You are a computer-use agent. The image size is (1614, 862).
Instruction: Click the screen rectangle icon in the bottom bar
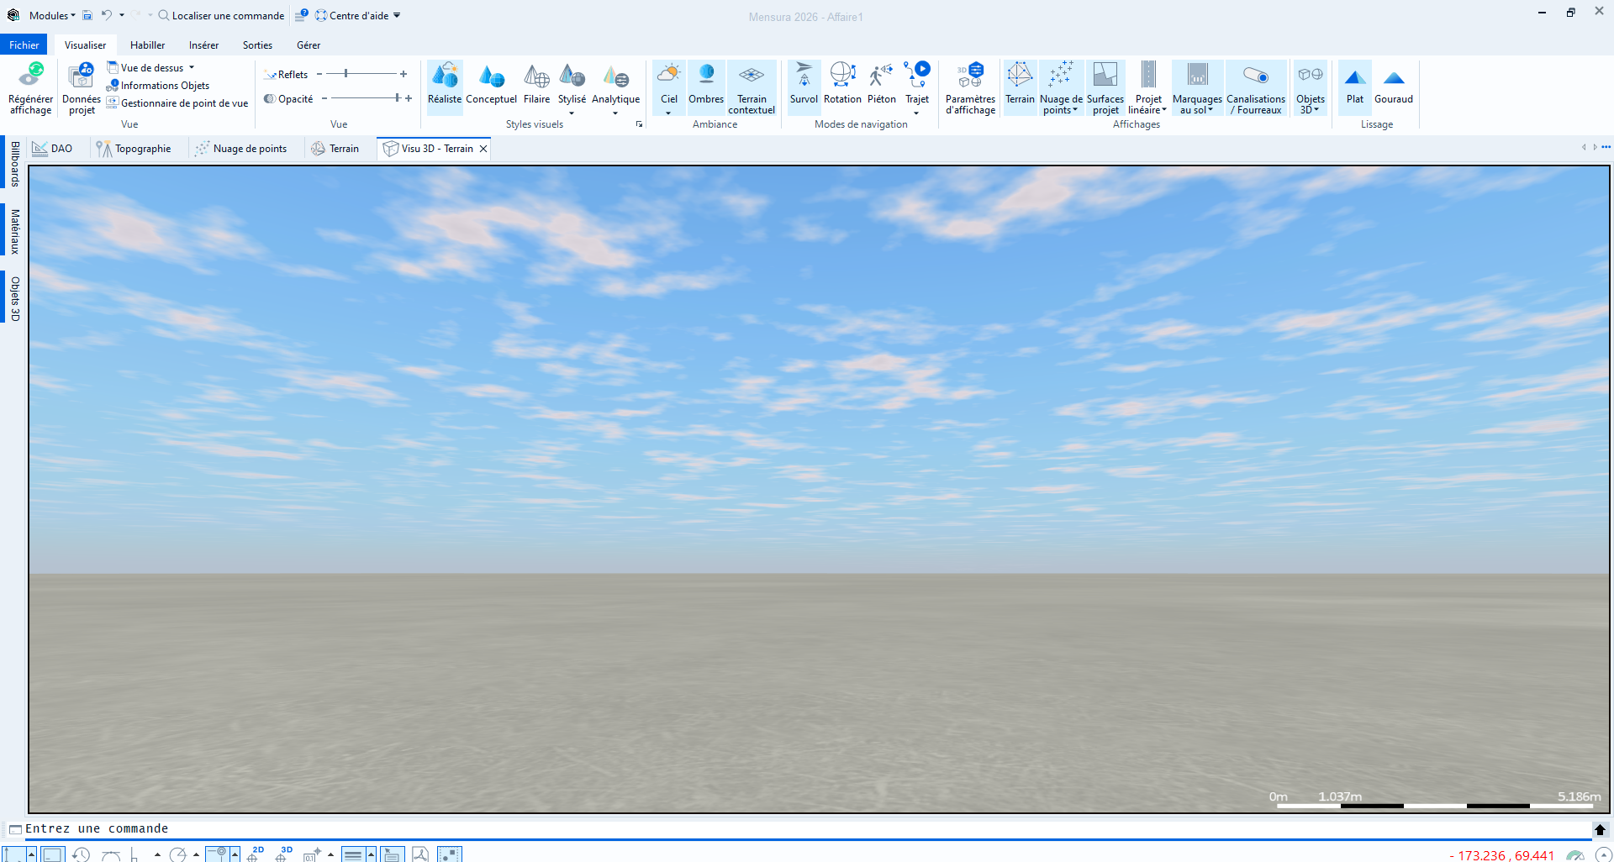pos(53,854)
